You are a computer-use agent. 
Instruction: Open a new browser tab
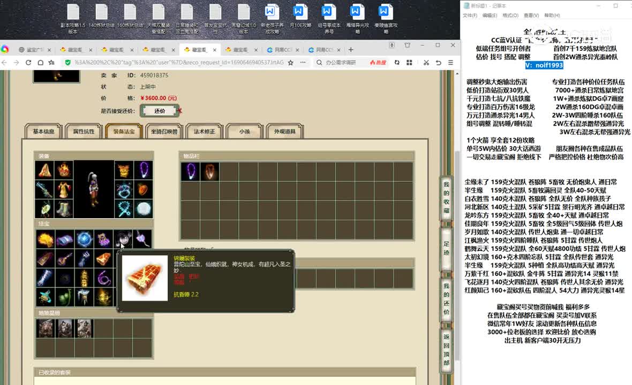[351, 50]
